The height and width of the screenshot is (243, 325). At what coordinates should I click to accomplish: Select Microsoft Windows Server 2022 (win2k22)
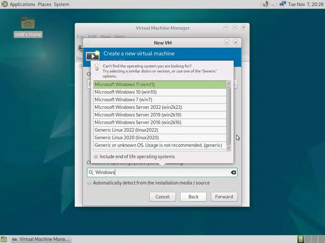(x=160, y=107)
